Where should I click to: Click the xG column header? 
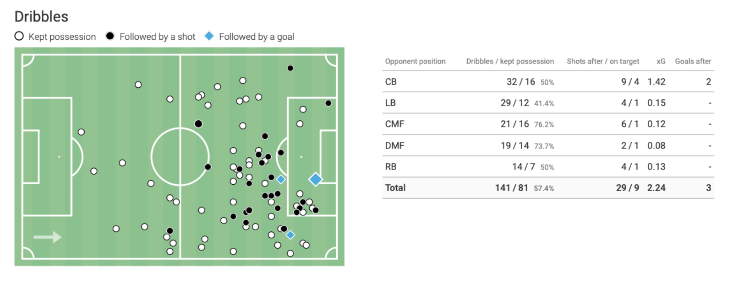661,61
